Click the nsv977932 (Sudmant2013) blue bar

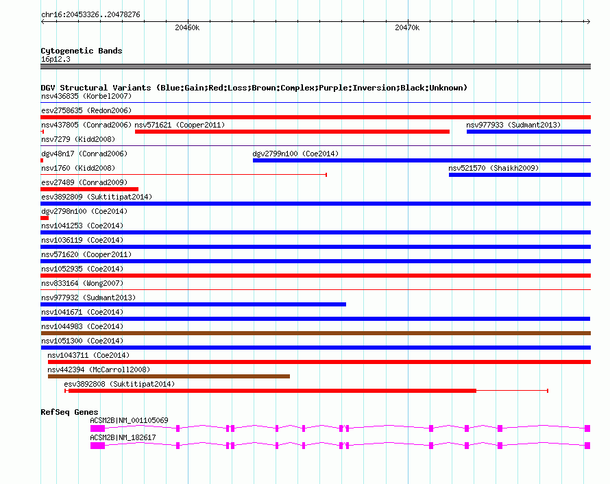tap(193, 304)
